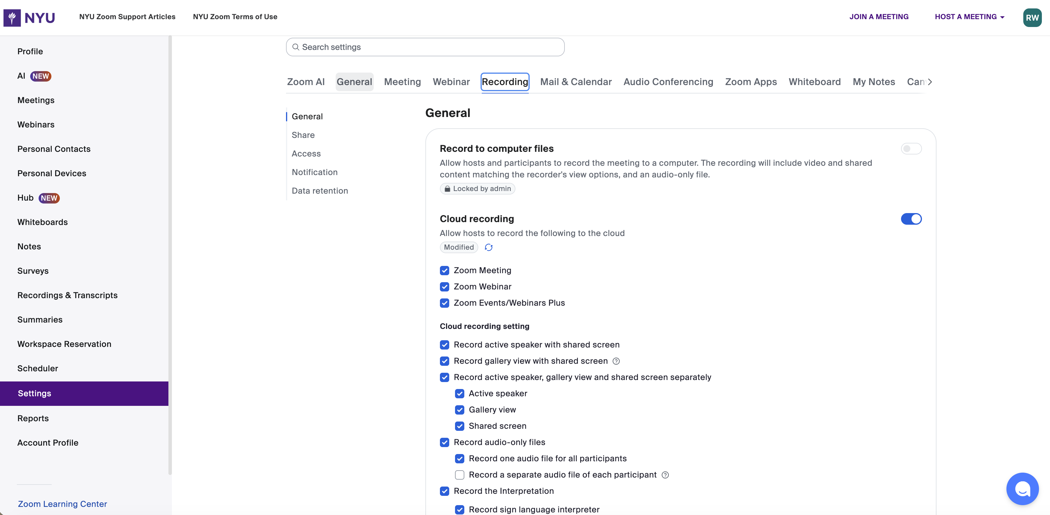
Task: Open Workspace Reservation in the sidebar
Action: coord(64,344)
